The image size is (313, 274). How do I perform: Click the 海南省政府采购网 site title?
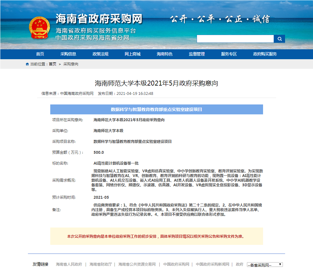[x=99, y=19]
